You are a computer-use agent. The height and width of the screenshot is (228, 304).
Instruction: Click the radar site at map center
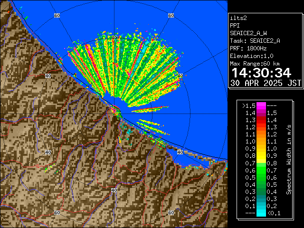coord(114,114)
